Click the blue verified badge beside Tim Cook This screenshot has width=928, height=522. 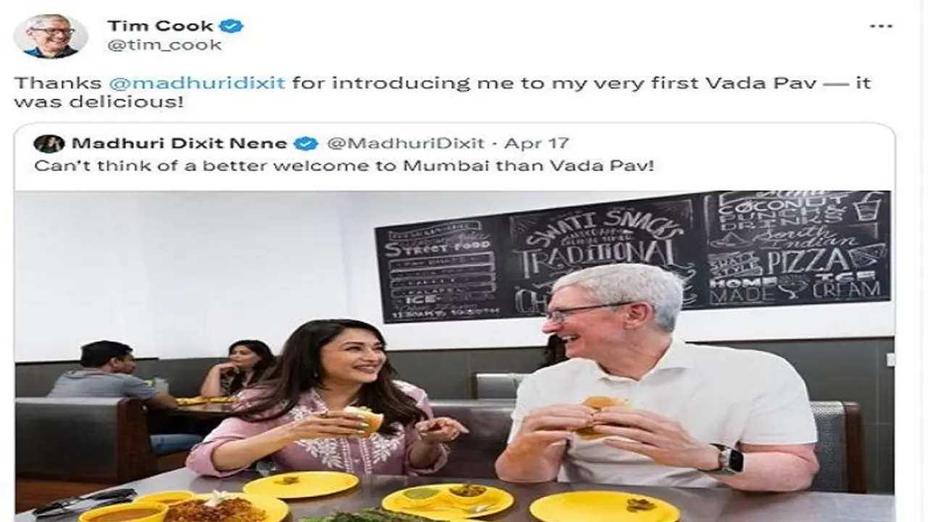click(x=231, y=26)
